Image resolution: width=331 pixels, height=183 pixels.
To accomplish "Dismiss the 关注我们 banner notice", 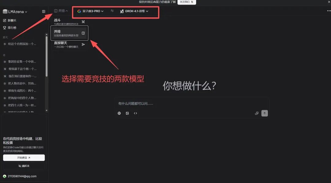I will 192,2.
